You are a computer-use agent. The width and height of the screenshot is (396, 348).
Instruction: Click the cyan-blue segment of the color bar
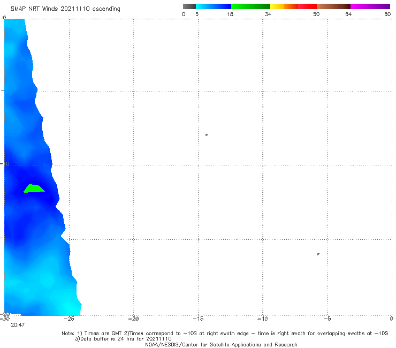click(214, 6)
